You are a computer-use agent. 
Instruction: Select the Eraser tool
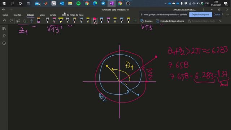(x=39, y=20)
